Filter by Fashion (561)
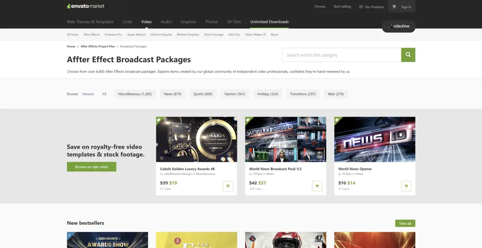The height and width of the screenshot is (248, 482). (235, 94)
